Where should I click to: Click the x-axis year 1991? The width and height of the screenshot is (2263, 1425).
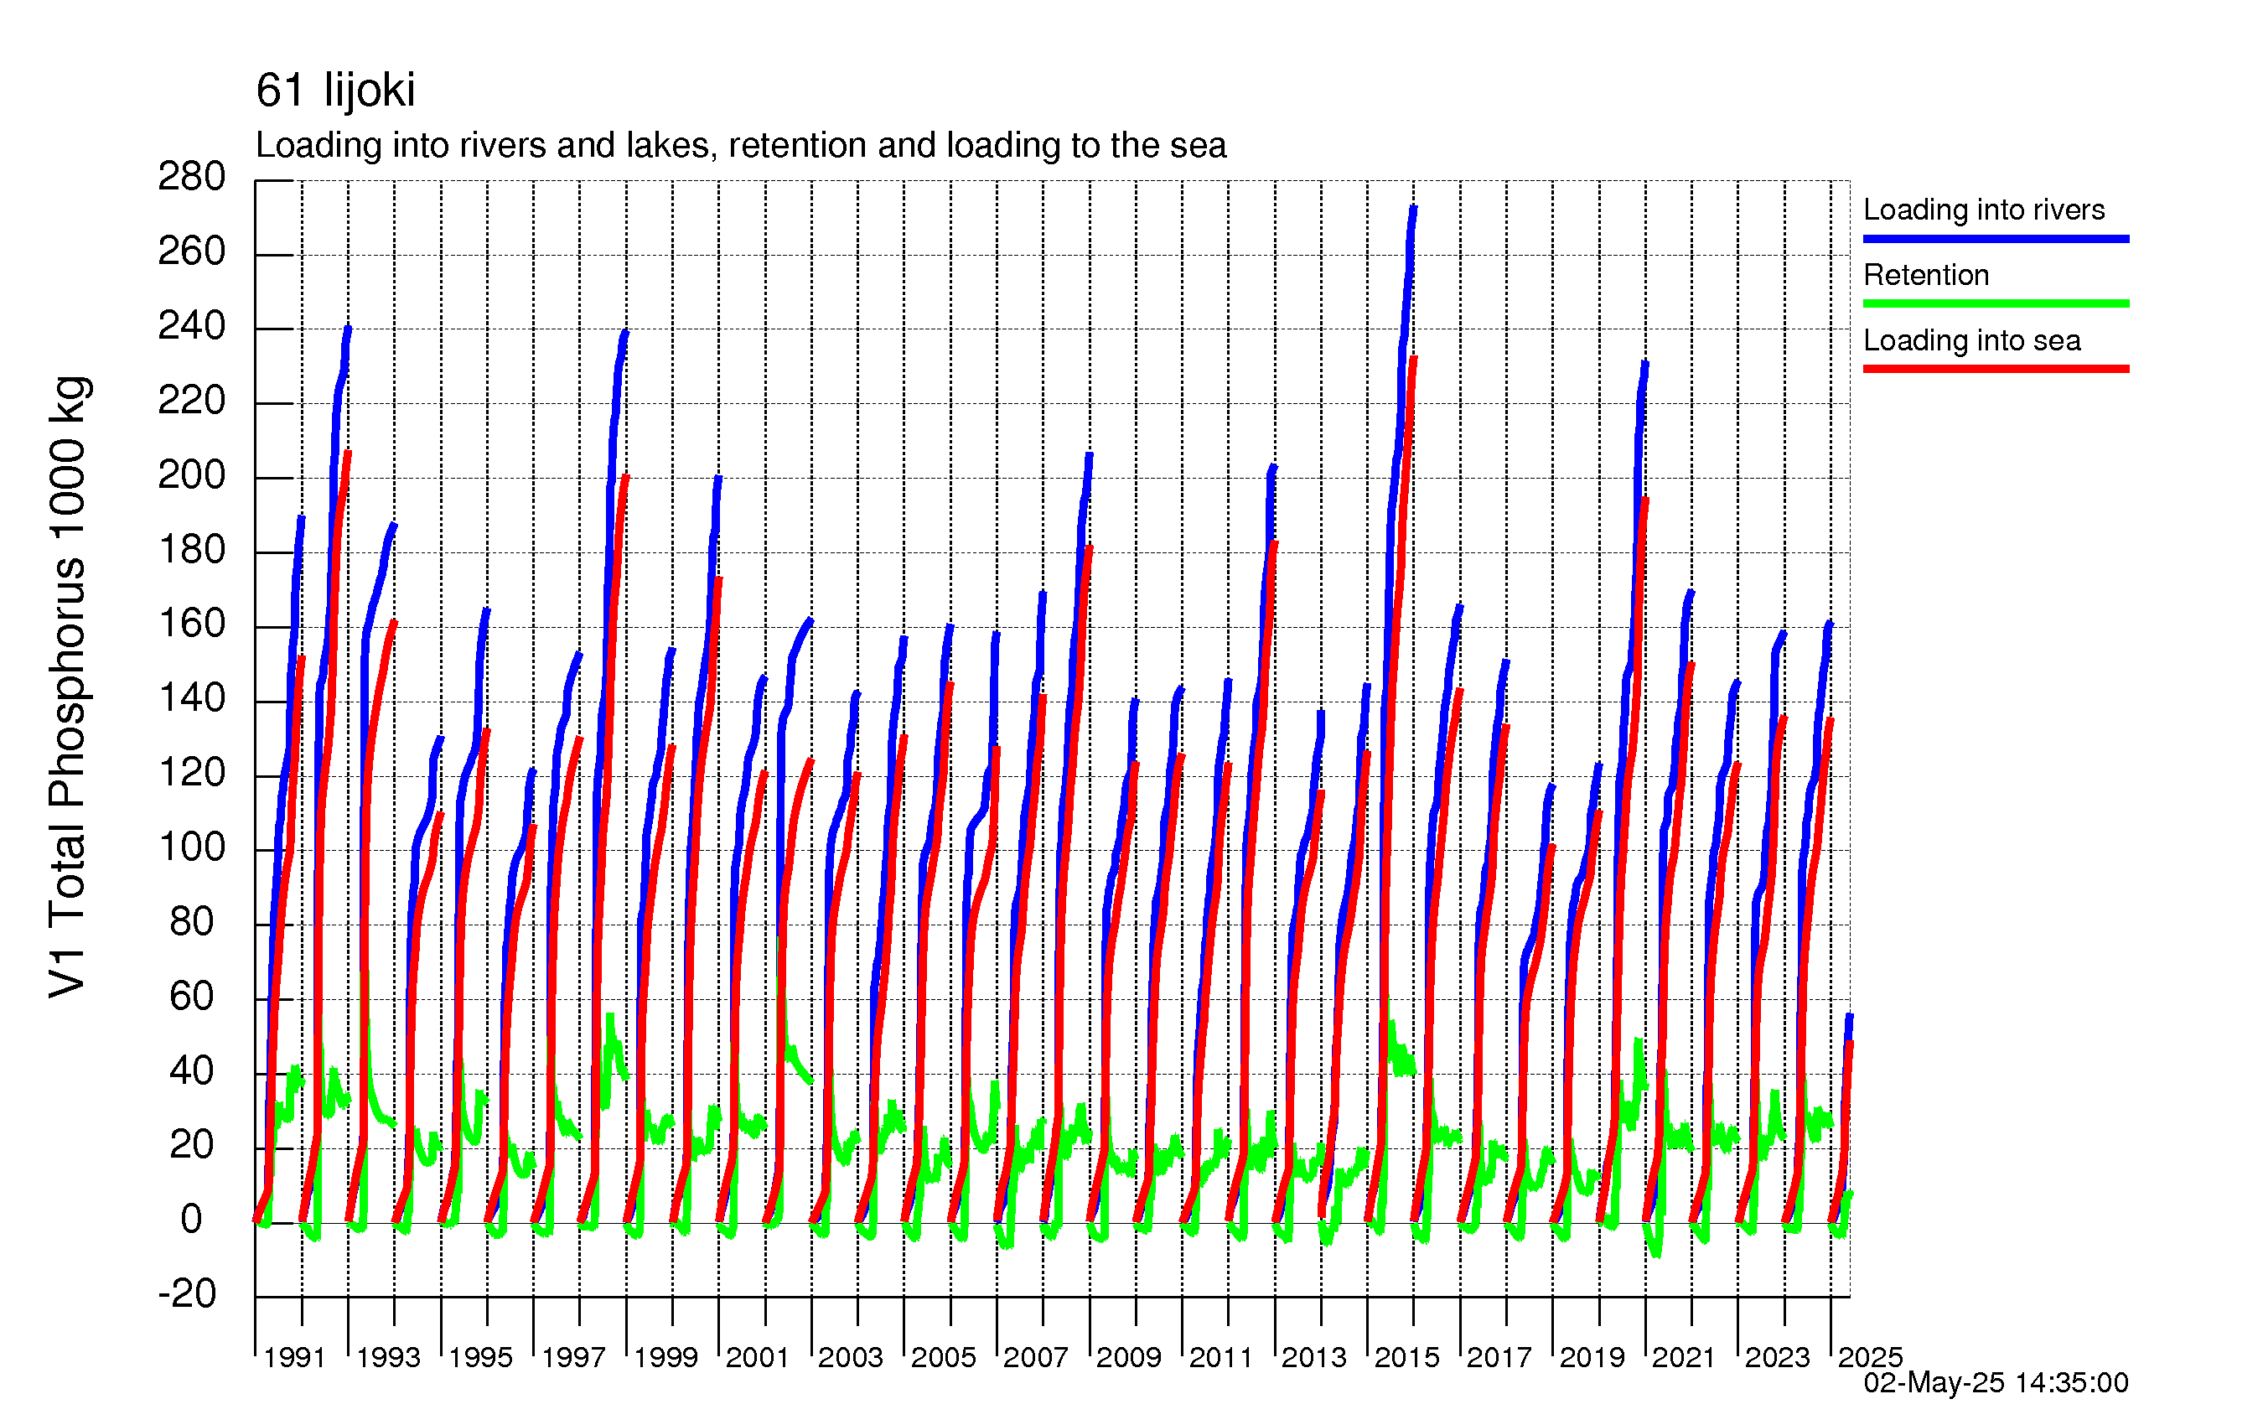pyautogui.click(x=294, y=1357)
